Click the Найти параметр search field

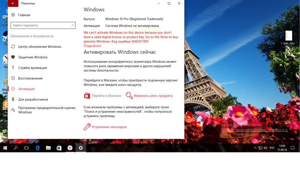click(43, 25)
